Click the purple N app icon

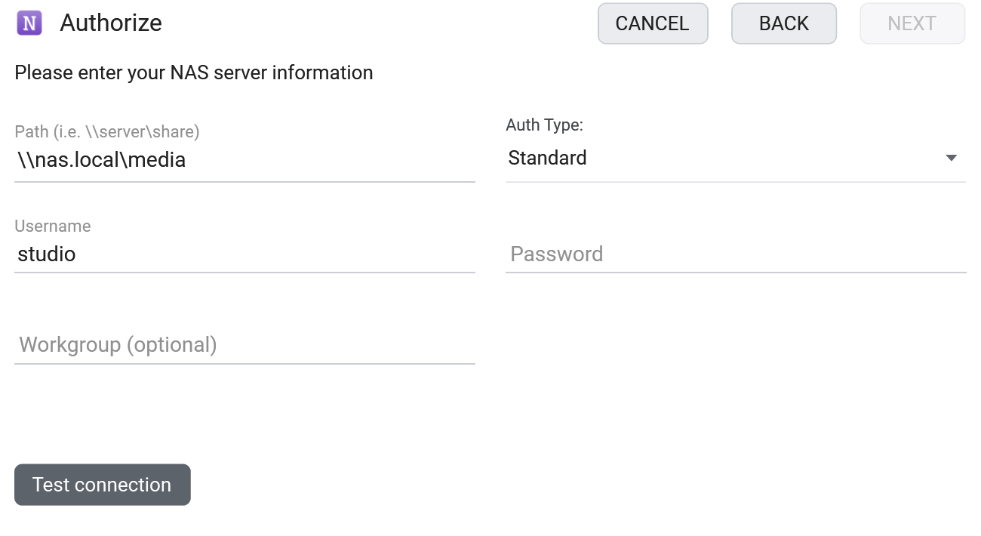pos(29,23)
